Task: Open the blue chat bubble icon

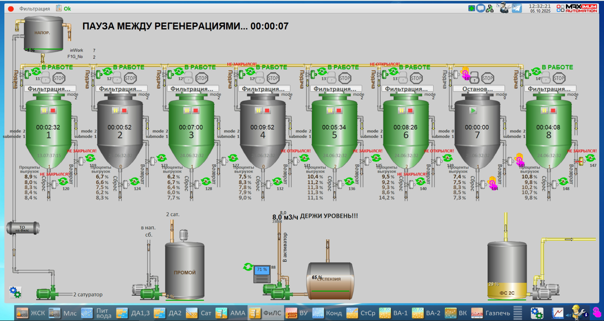Action: pos(481,8)
